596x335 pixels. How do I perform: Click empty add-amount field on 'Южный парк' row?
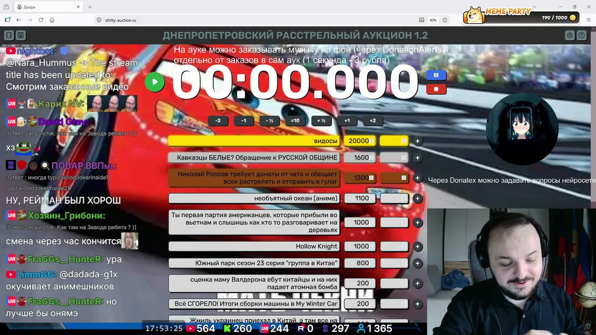[394, 263]
